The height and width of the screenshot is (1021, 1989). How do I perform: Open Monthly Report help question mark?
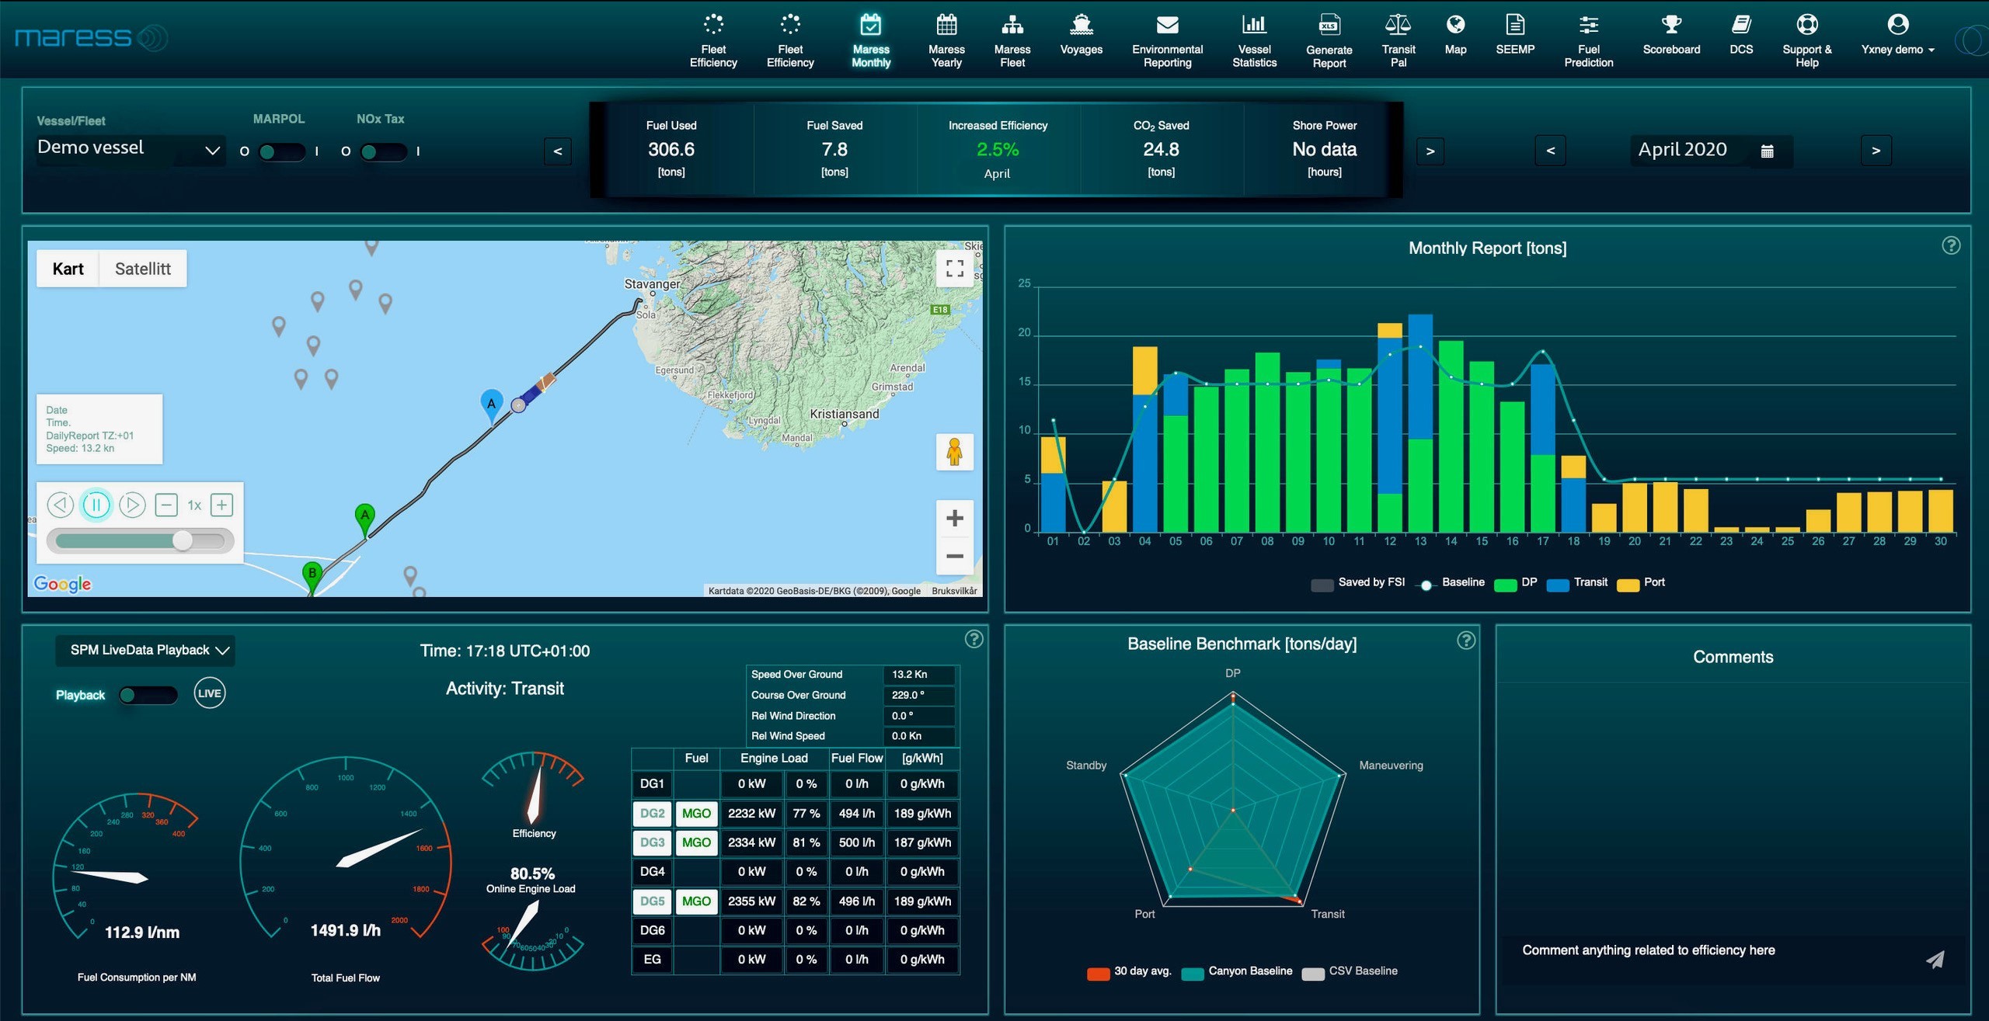1950,246
